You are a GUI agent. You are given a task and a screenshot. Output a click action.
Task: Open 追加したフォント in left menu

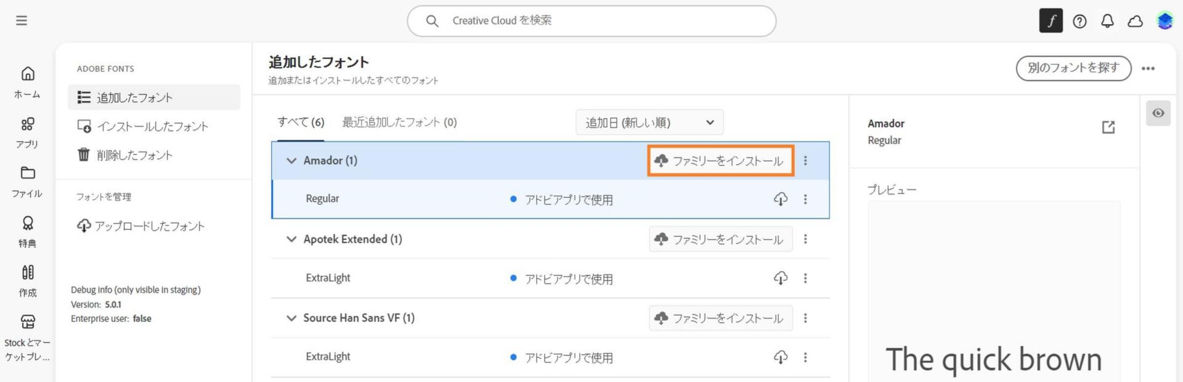[x=154, y=97]
